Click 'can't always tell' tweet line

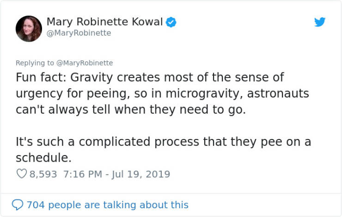click(131, 109)
